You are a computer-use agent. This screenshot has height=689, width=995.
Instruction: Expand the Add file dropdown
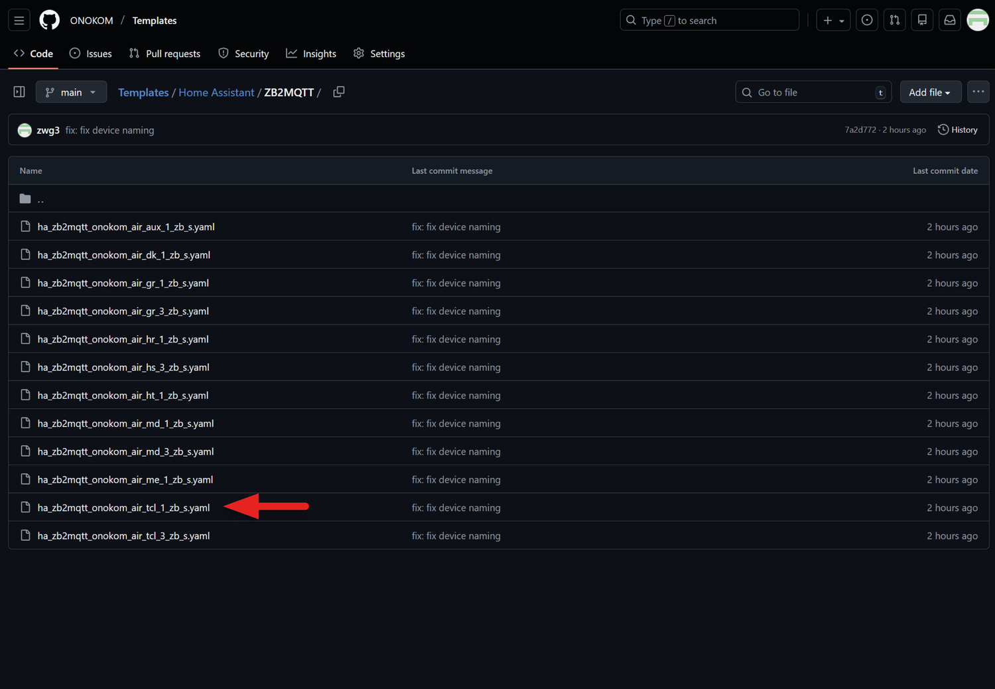click(931, 92)
